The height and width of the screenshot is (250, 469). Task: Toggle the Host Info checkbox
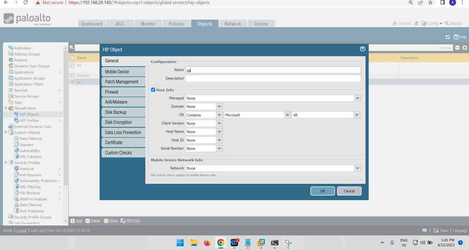coord(153,90)
